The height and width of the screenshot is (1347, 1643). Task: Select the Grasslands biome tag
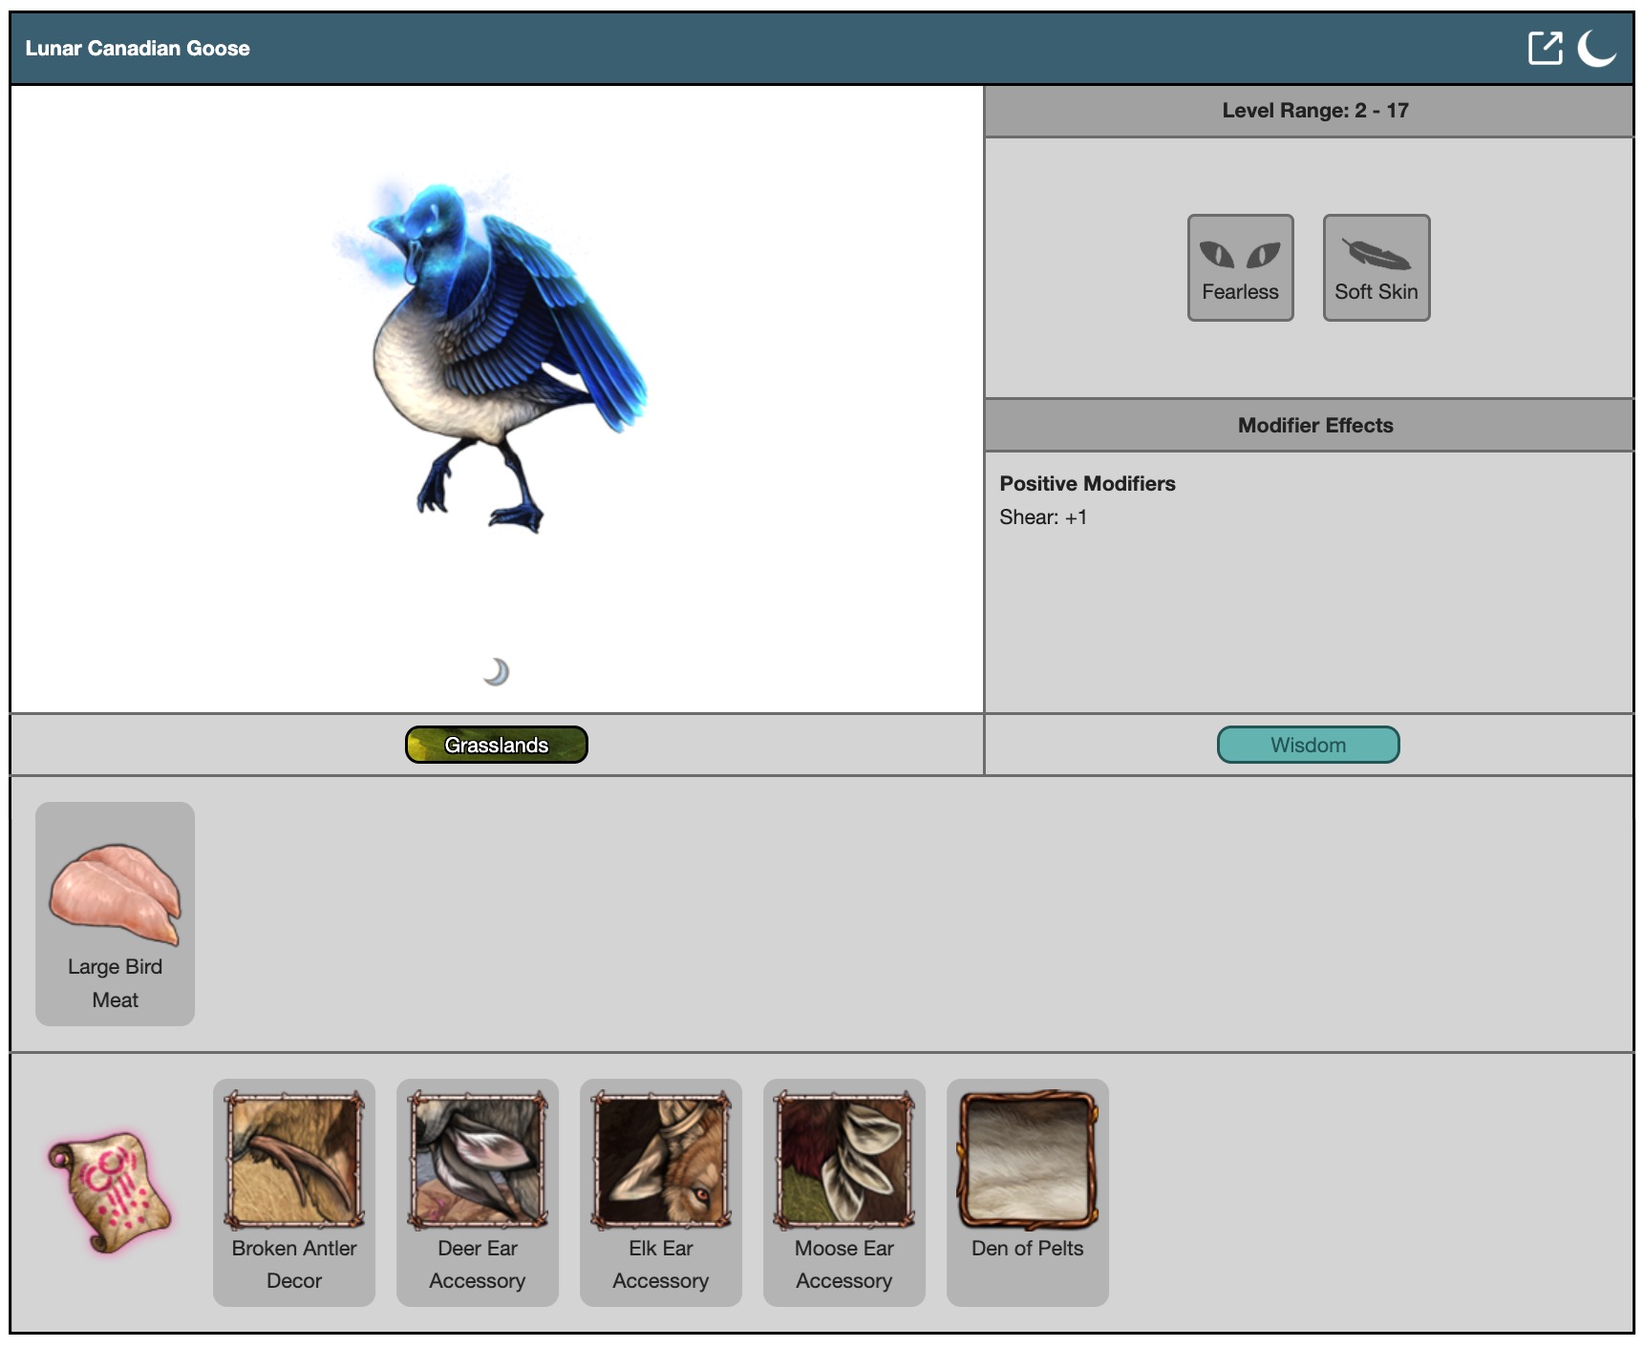(496, 745)
